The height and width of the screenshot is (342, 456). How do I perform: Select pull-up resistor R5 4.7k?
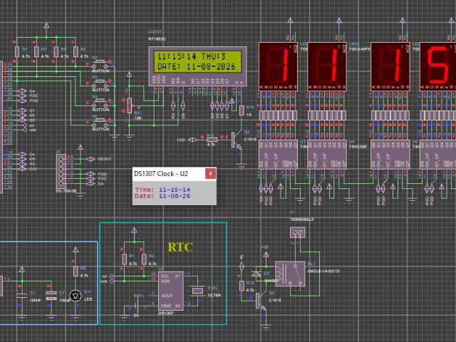tap(36, 52)
